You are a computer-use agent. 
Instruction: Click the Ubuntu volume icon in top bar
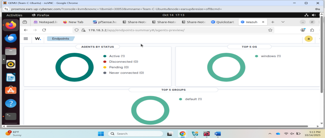(x=313, y=15)
